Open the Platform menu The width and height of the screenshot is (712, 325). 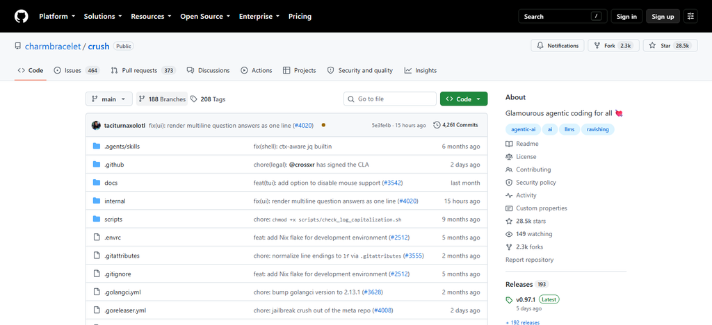[x=57, y=16]
